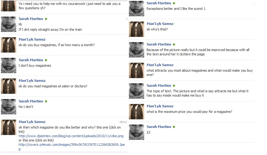Open the covers.q4music.com image link

[71, 147]
